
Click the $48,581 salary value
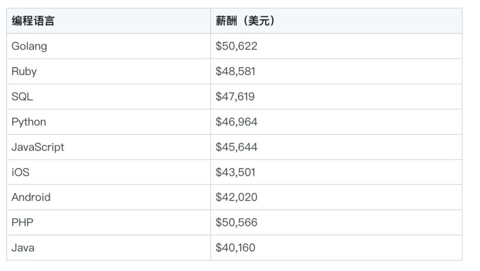(x=236, y=72)
